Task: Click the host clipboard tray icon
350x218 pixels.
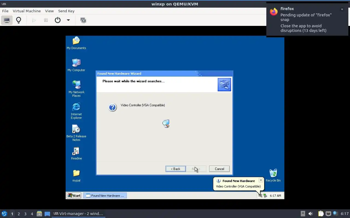Action: pos(321,214)
